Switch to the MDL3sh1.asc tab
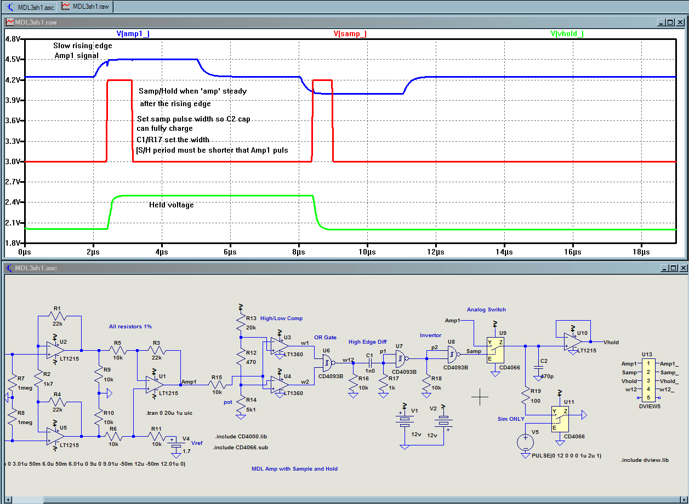689x504 pixels. click(30, 7)
